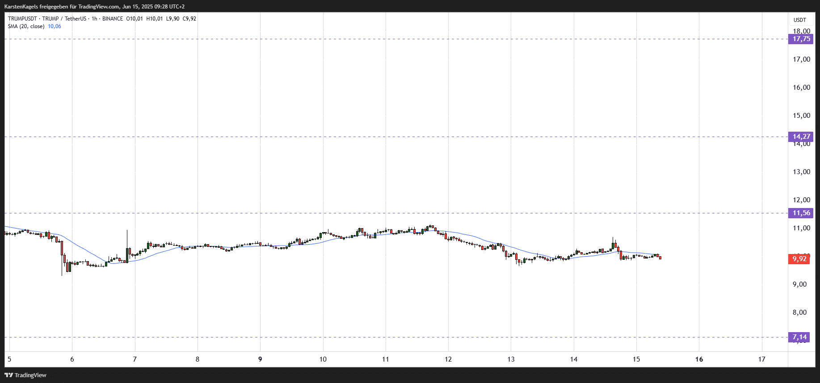Screen dimensions: 820x383
Task: Click date 8 on the time axis
Action: coord(198,359)
